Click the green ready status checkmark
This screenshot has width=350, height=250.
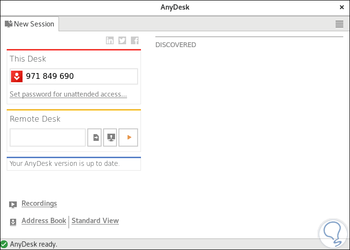[4, 244]
